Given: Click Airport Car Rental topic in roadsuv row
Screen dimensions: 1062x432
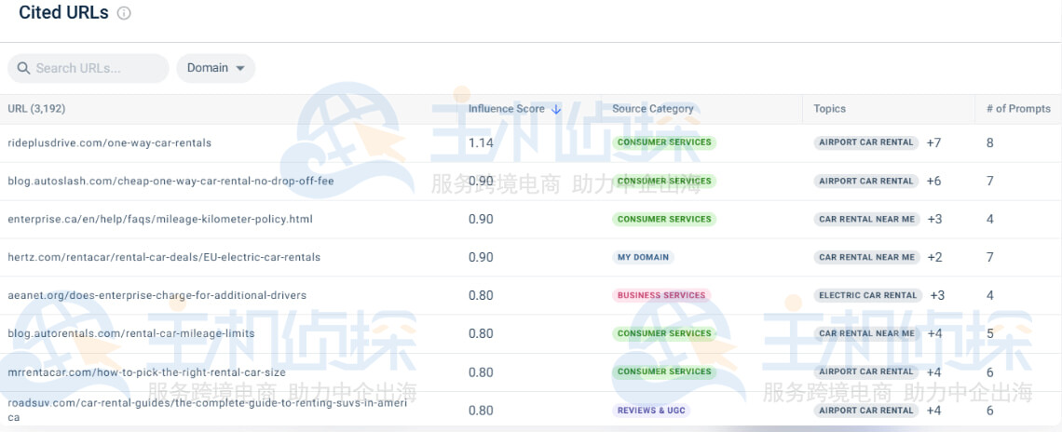Looking at the screenshot, I should pyautogui.click(x=866, y=411).
